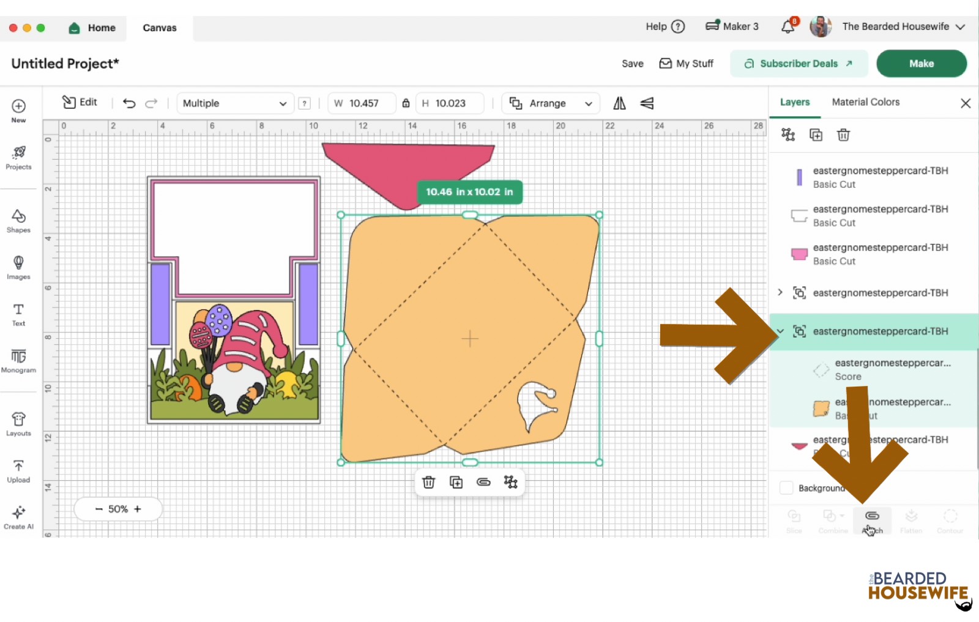The height and width of the screenshot is (622, 979).
Task: Open the Monogram tool
Action: point(18,361)
